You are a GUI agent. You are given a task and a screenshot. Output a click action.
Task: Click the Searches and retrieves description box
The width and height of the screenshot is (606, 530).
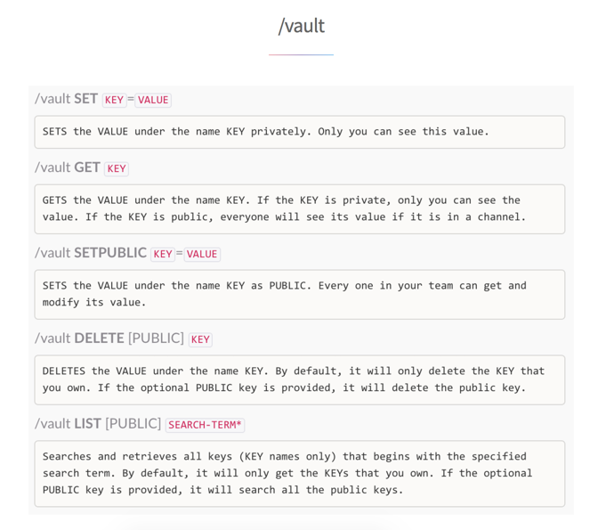300,474
